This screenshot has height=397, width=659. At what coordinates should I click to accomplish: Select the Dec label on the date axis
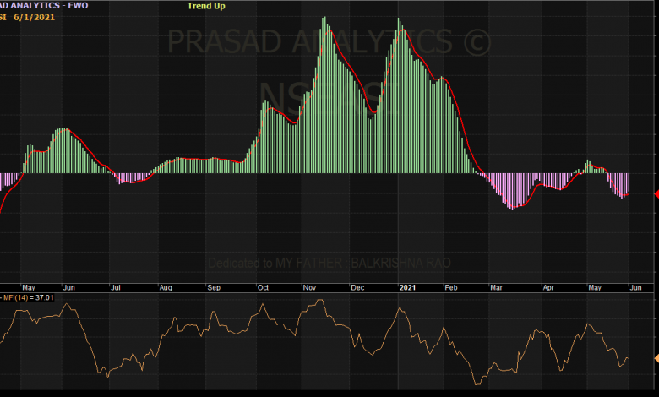357,288
